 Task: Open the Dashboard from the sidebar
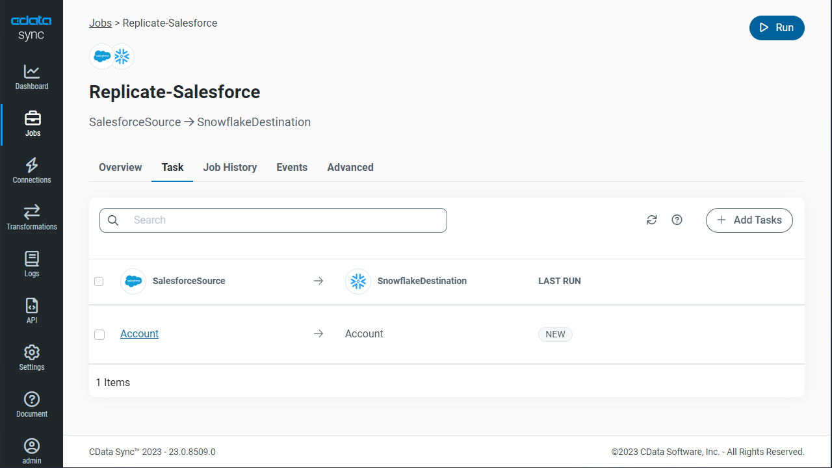pyautogui.click(x=31, y=77)
